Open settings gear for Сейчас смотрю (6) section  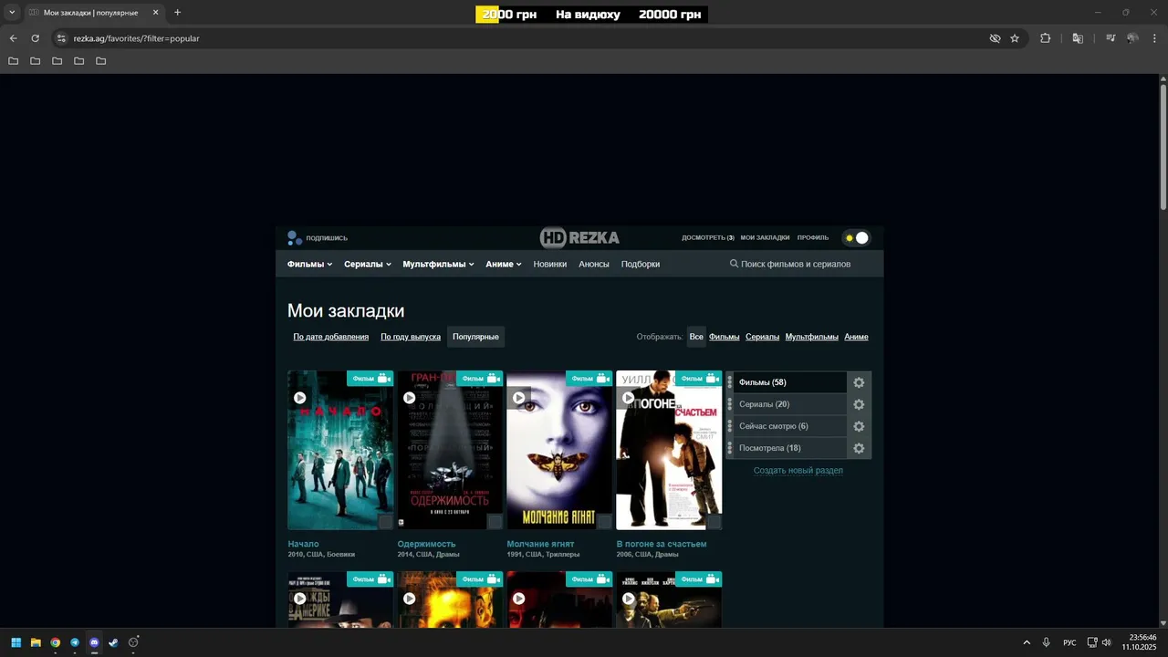859,426
